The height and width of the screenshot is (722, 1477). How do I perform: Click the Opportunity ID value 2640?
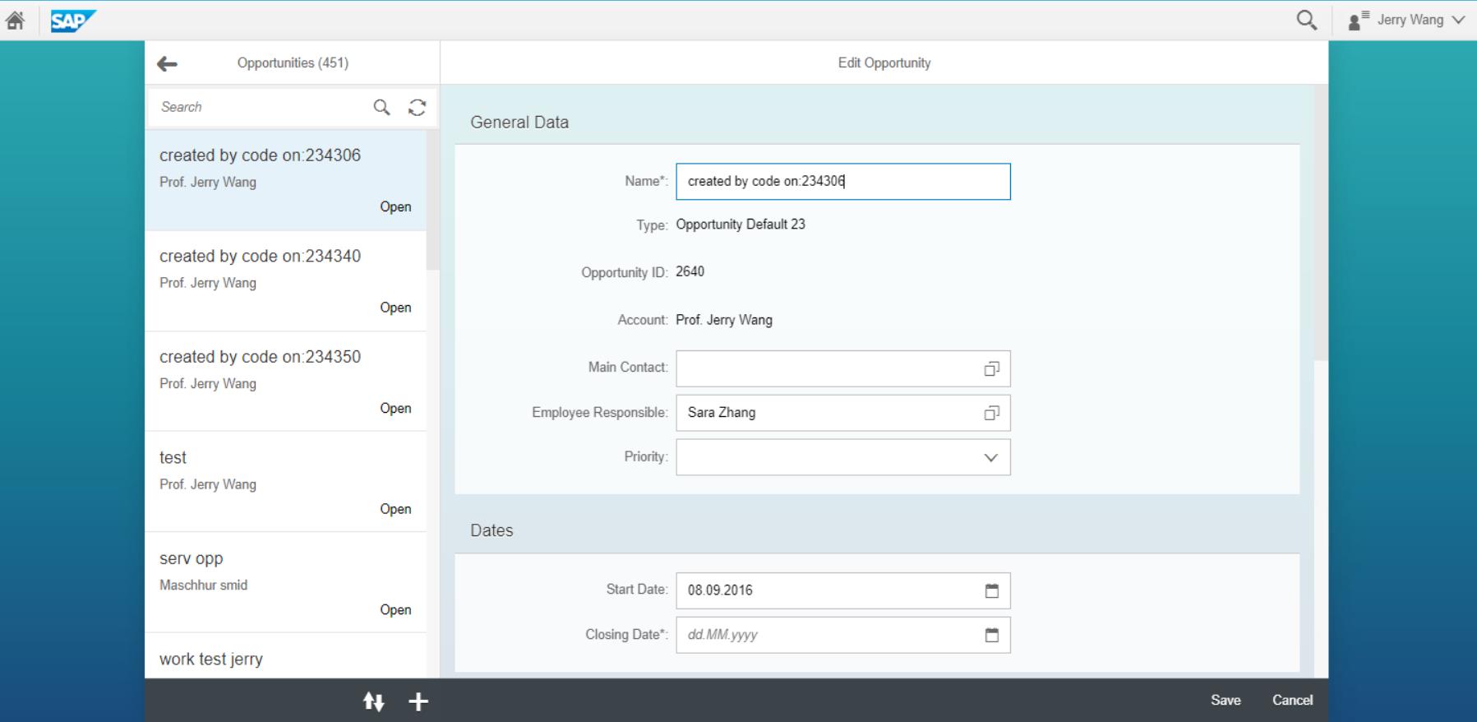[x=690, y=271]
